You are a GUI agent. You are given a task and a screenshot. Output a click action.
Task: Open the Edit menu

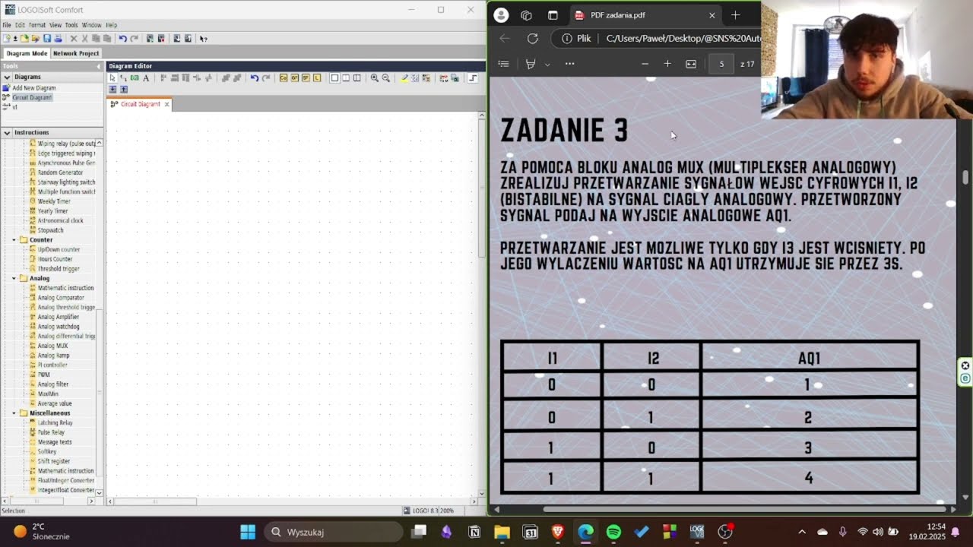point(20,25)
